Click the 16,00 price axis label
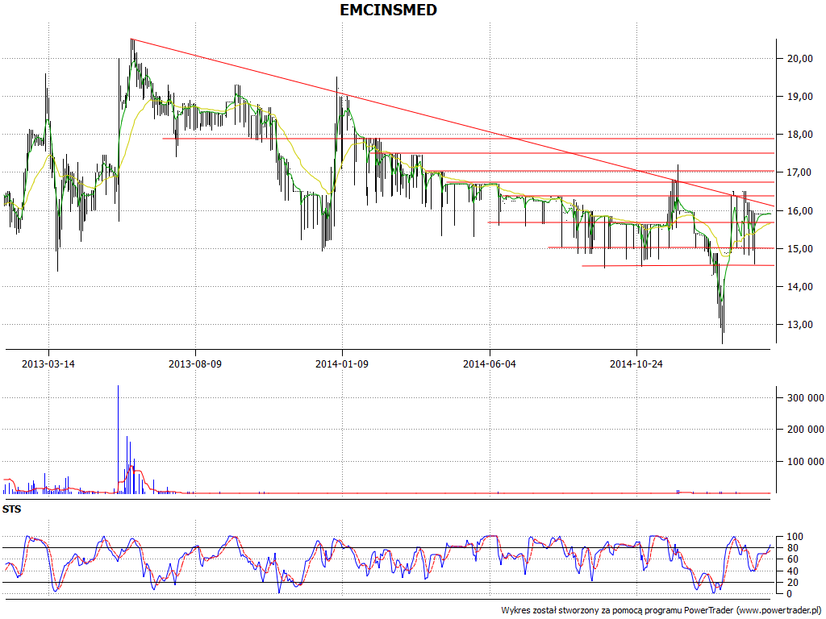Screen dimensions: 826x619 799,210
